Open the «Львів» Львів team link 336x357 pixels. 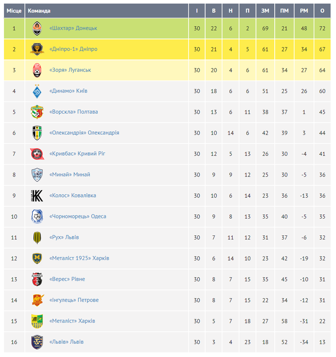point(66,342)
